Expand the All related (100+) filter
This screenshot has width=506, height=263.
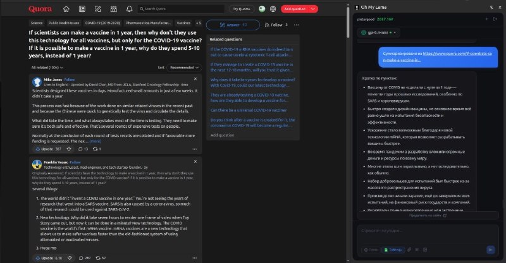point(46,67)
